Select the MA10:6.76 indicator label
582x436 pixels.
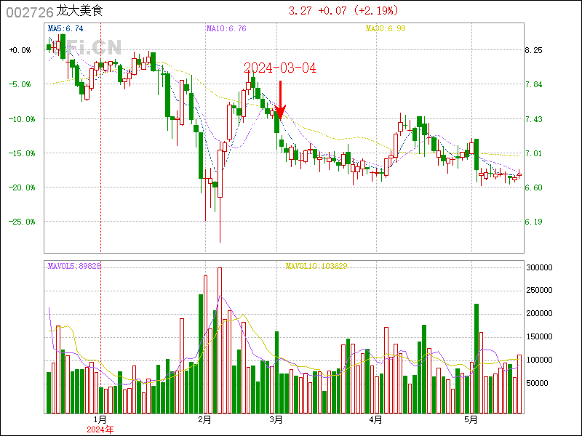point(226,28)
